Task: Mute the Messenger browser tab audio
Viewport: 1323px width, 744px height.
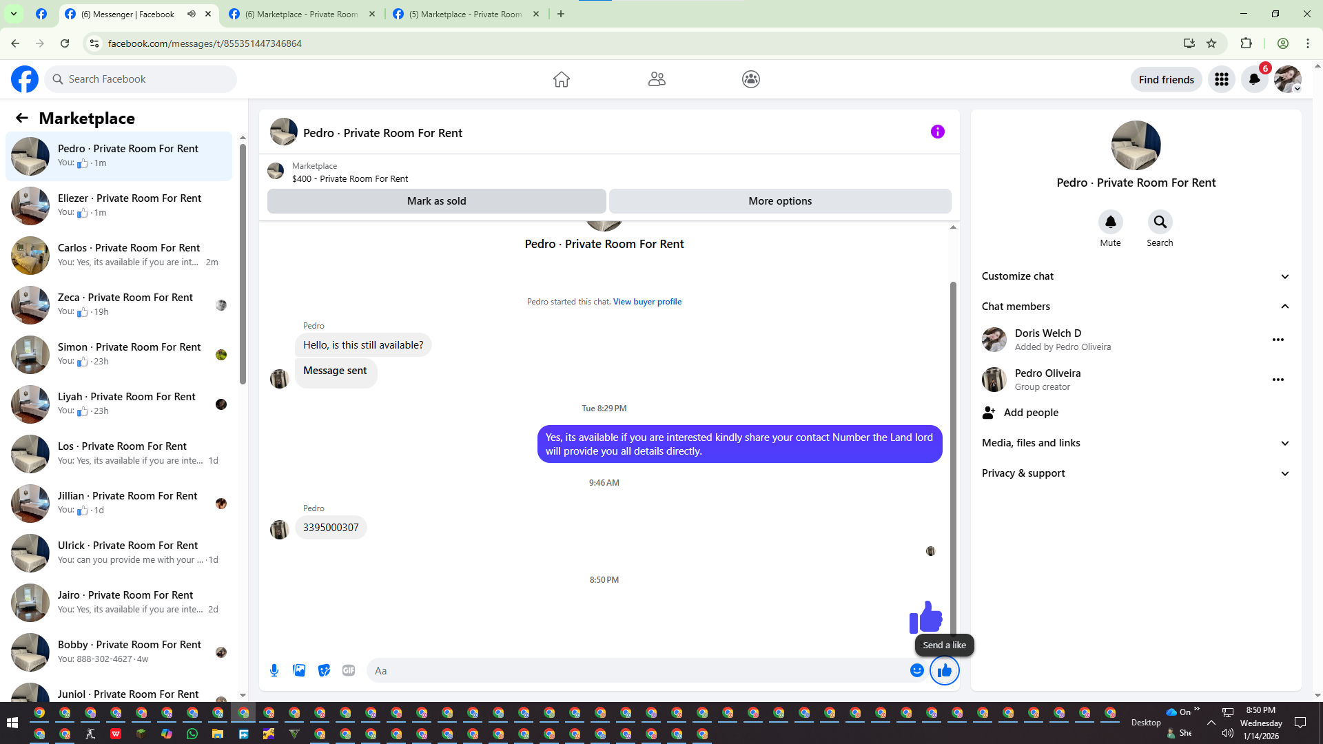Action: [192, 14]
